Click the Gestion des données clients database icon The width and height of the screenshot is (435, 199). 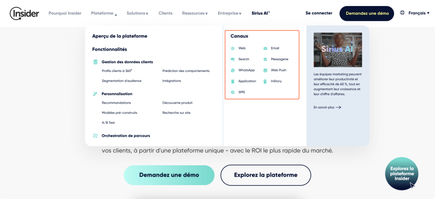coord(96,62)
